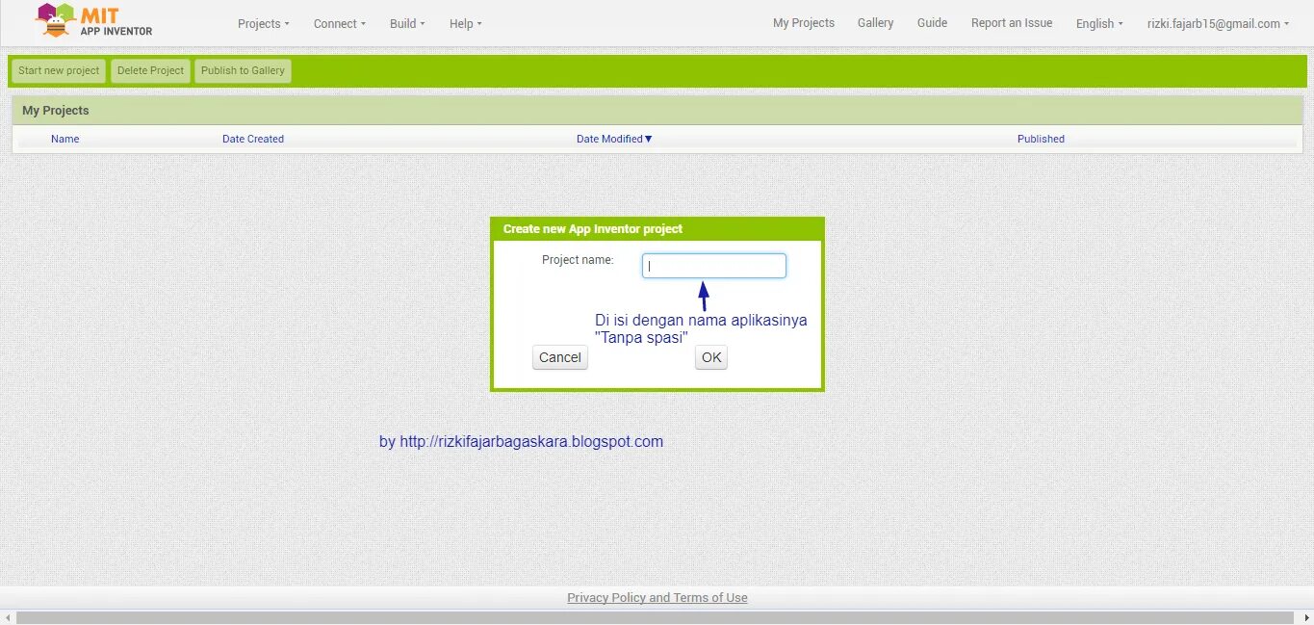Open the Build dropdown menu
1314x625 pixels.
click(406, 23)
